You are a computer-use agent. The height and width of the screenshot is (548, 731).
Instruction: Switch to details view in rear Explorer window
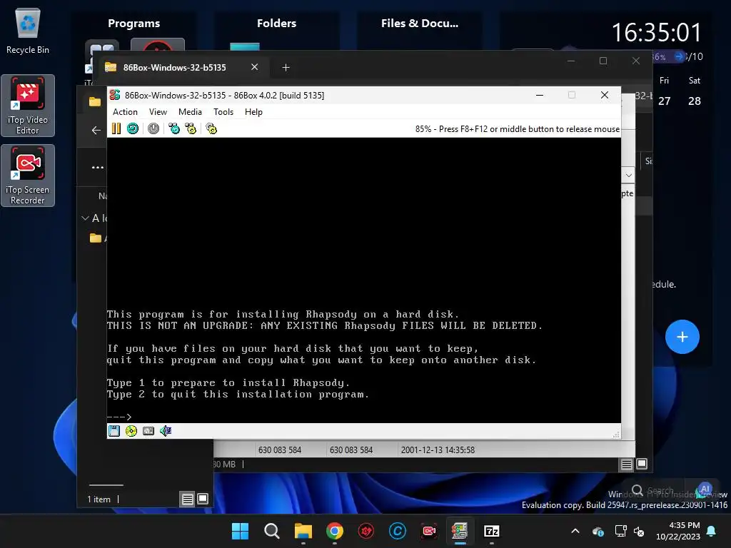coord(627,464)
